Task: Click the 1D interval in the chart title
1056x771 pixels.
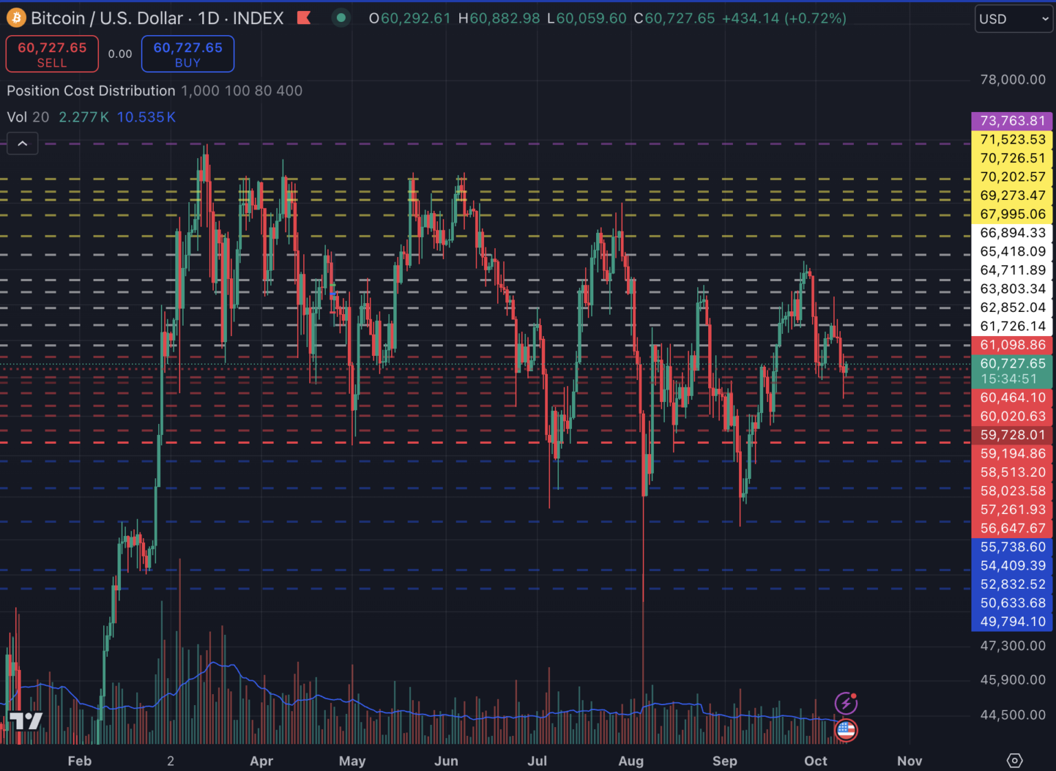Action: coord(208,18)
